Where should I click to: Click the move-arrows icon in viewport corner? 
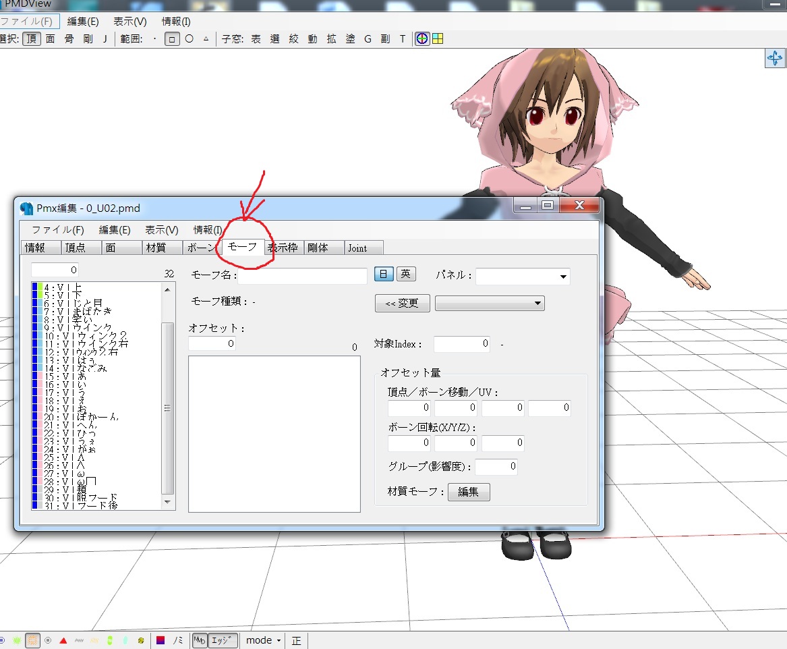[x=774, y=58]
